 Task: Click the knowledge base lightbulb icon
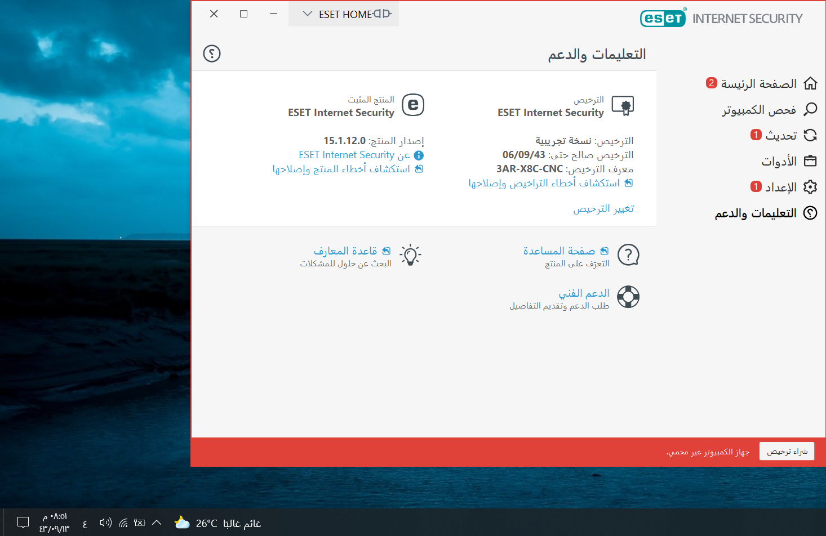pyautogui.click(x=411, y=255)
